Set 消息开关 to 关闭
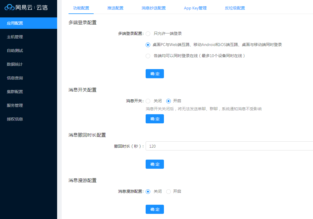313x219 pixels. click(x=148, y=101)
